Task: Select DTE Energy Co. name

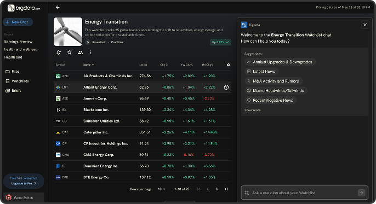Action: tap(96, 177)
